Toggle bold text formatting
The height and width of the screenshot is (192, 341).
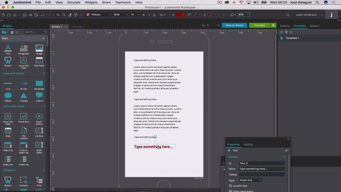[x=144, y=15]
